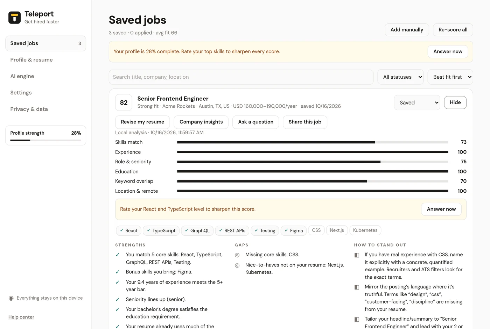Click the Re-score all button
Viewport: 490px width, 329px height.
(x=453, y=30)
